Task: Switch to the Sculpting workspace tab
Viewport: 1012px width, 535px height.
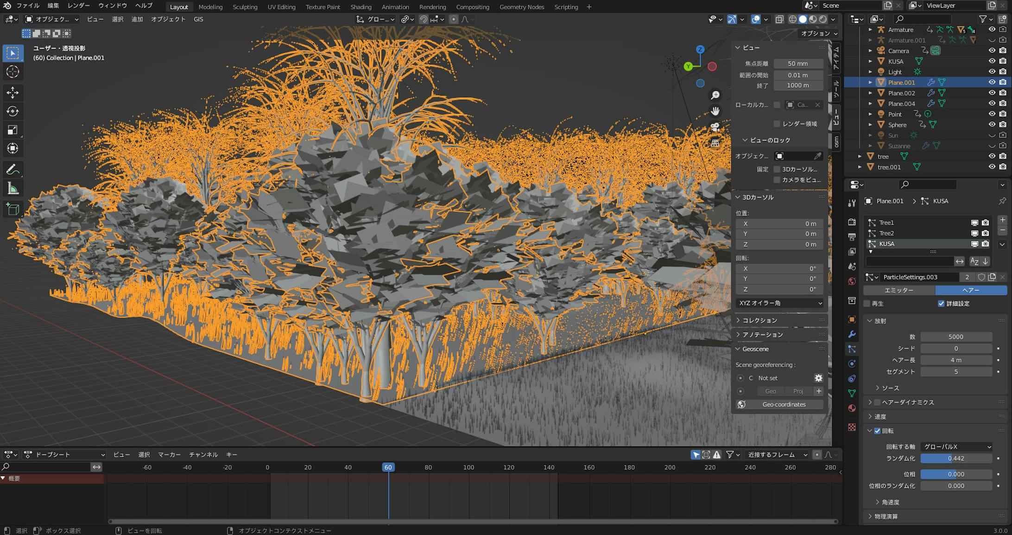Action: click(245, 7)
